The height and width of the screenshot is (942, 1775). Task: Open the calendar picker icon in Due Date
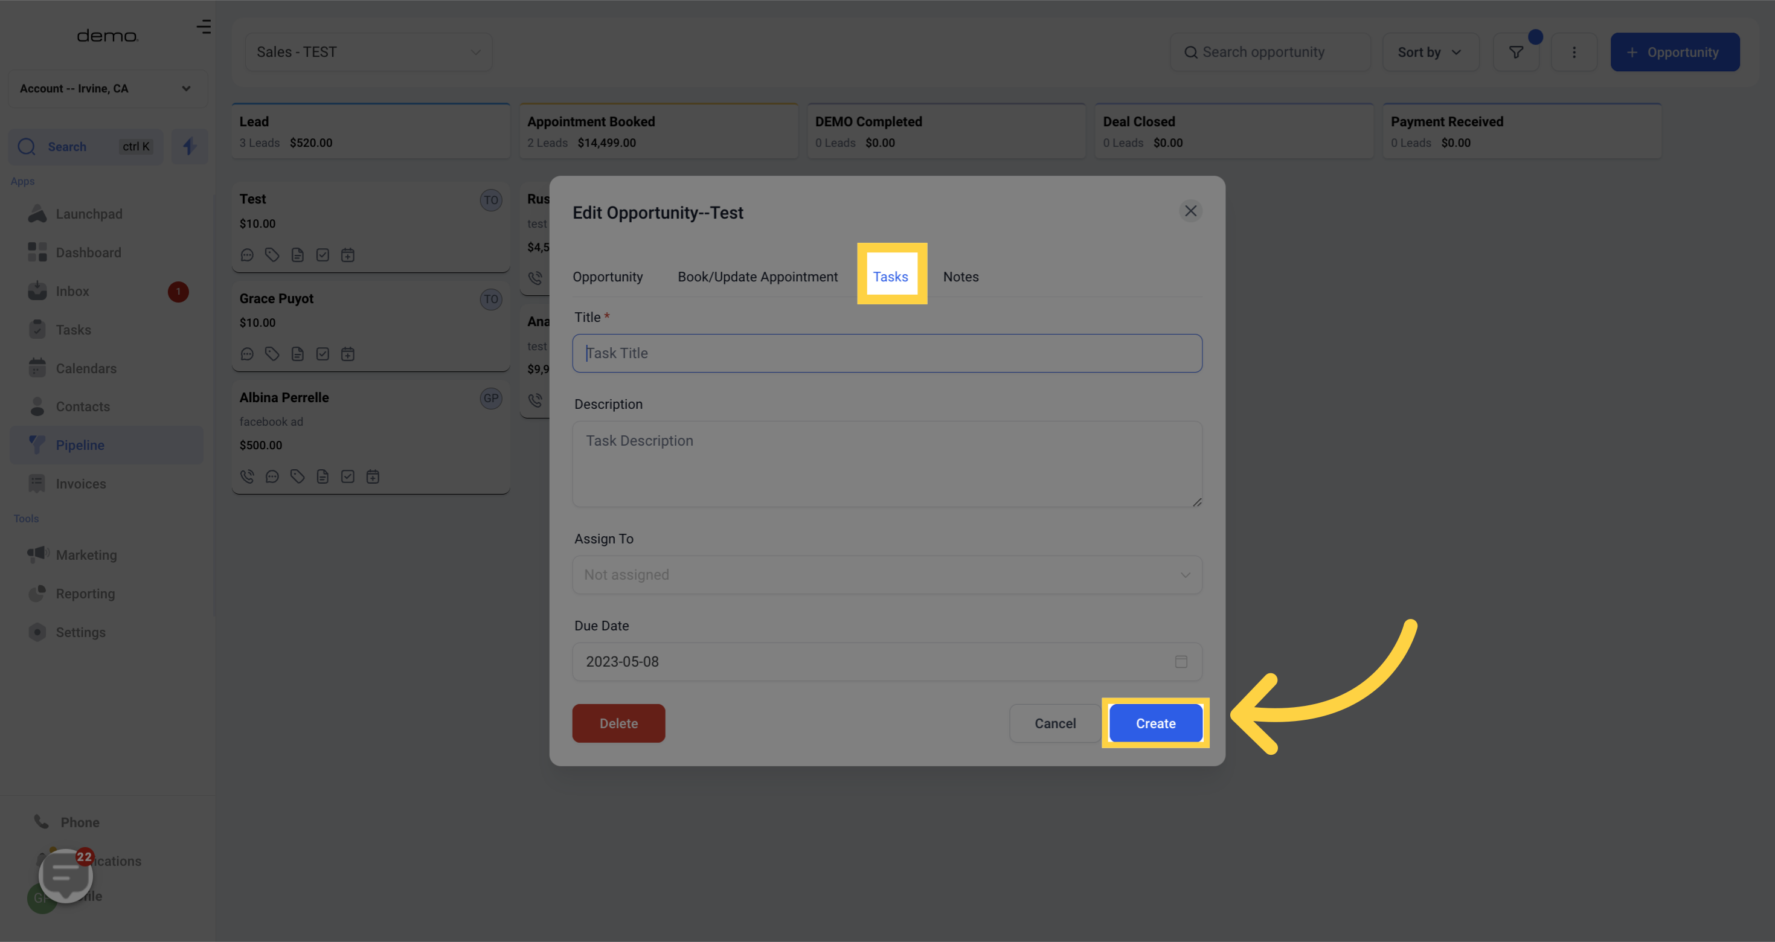pos(1180,662)
